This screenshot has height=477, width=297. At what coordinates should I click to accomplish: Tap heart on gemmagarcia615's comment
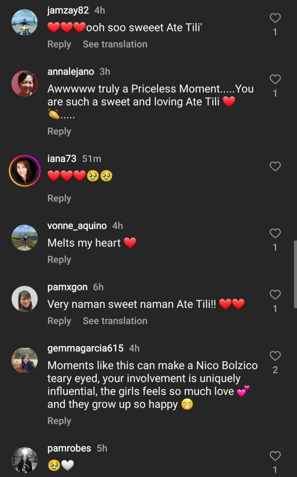275,356
